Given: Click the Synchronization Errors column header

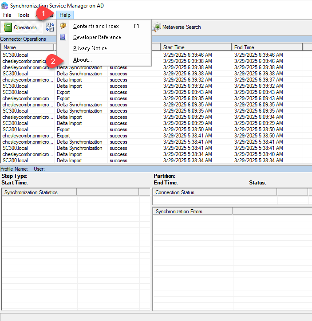Looking at the screenshot, I should (x=192, y=211).
